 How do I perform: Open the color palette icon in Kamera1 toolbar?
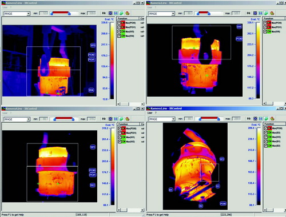[x=272, y=119]
